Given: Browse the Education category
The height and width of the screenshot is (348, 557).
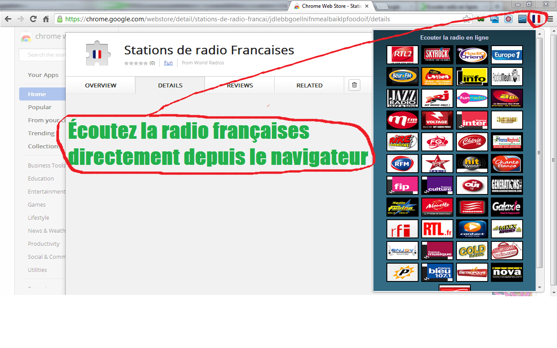Looking at the screenshot, I should point(41,178).
